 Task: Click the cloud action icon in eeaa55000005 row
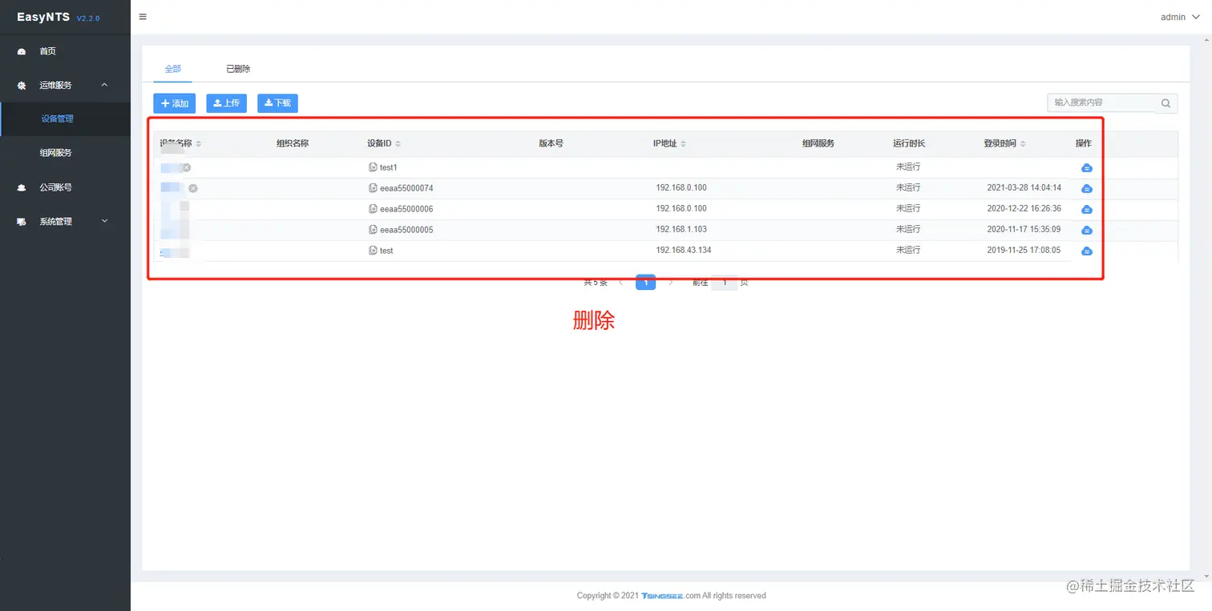(x=1087, y=230)
